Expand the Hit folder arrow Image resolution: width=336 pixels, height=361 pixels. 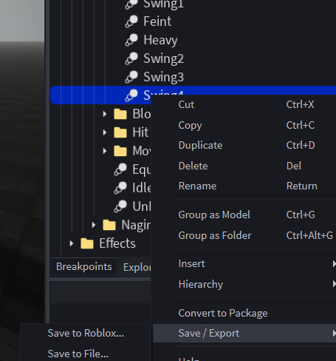pos(105,132)
